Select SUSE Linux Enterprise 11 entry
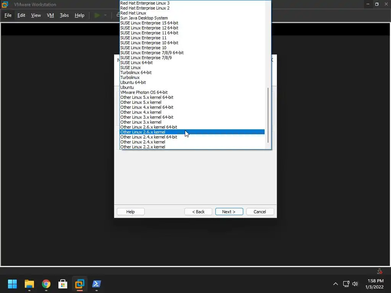The height and width of the screenshot is (293, 391). click(x=192, y=38)
